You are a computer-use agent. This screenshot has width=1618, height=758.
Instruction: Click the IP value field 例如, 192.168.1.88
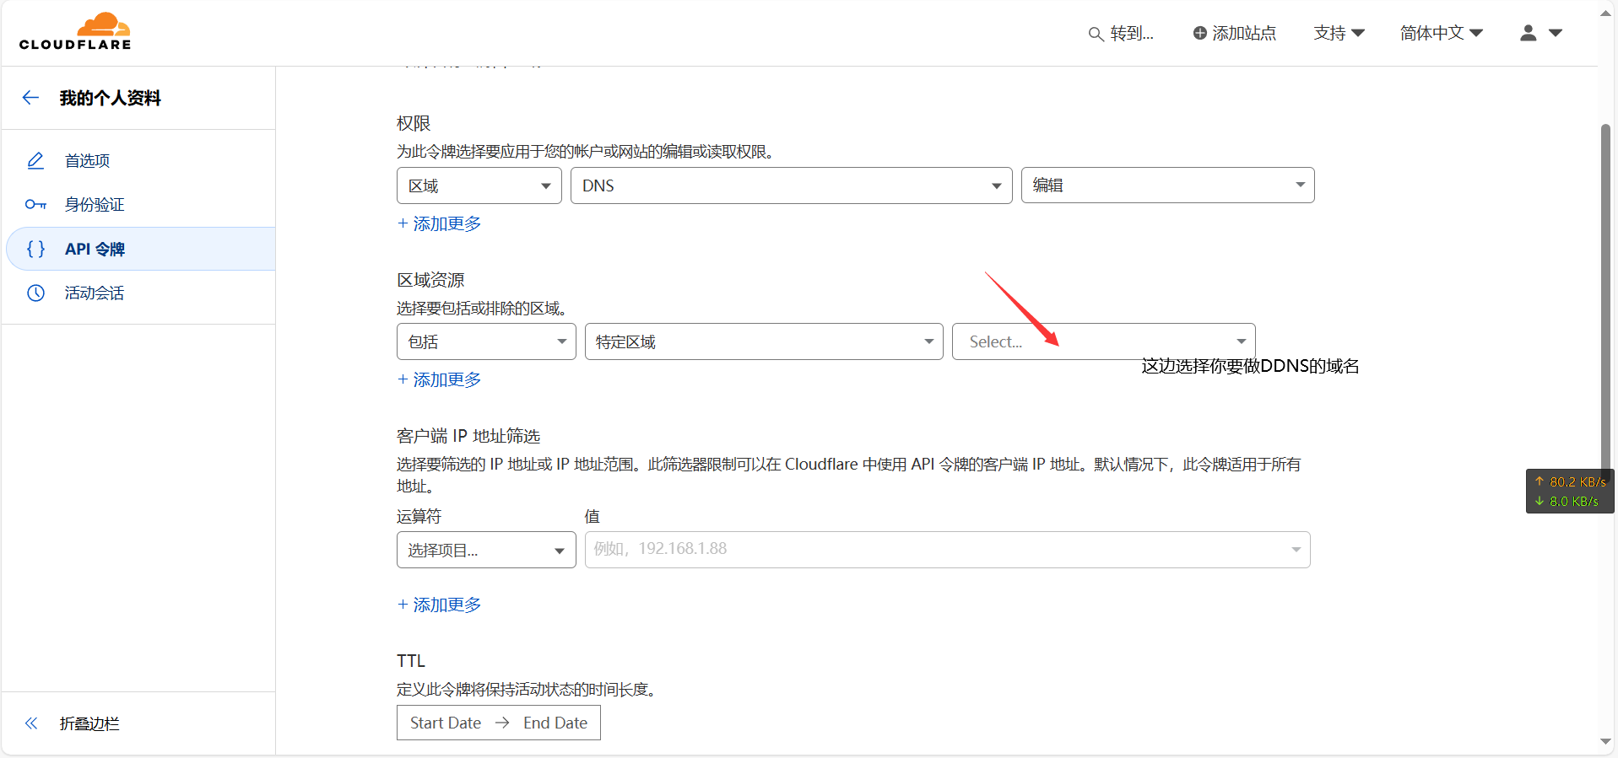948,550
